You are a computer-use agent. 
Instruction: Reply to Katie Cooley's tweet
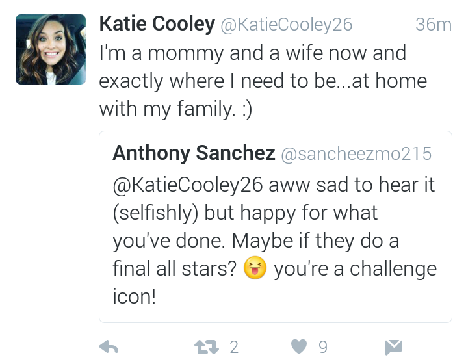109,347
